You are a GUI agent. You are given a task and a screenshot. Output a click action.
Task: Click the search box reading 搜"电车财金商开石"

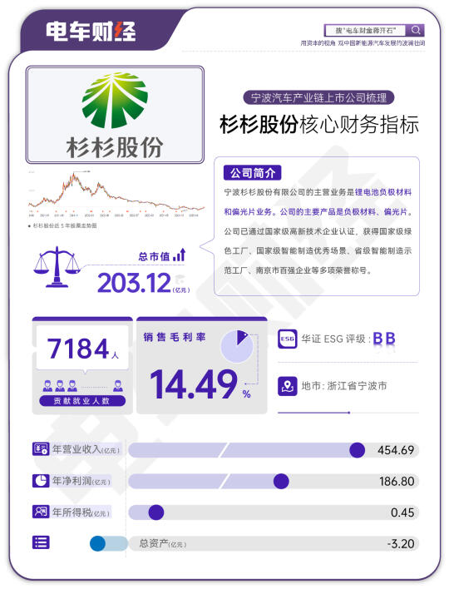click(x=366, y=30)
